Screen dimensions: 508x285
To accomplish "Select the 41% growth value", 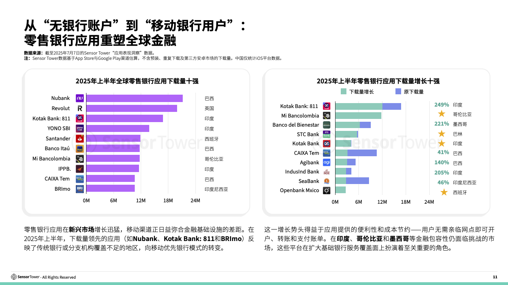I will [x=443, y=152].
